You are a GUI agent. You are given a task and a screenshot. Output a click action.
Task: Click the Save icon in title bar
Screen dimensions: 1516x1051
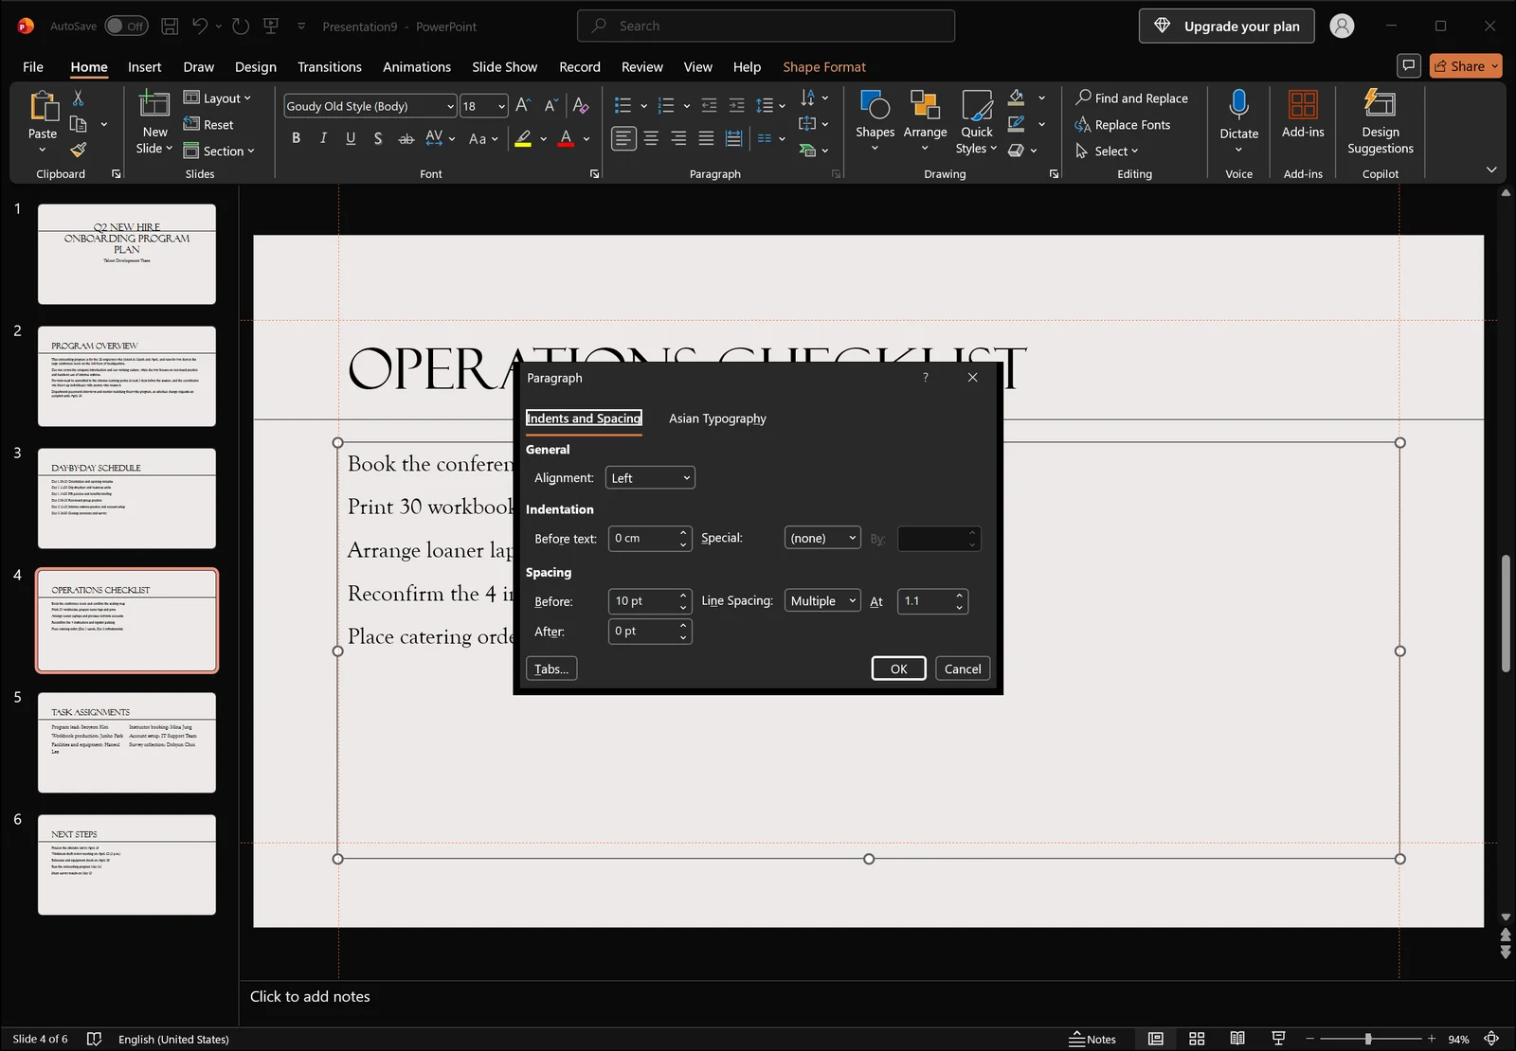pos(170,27)
